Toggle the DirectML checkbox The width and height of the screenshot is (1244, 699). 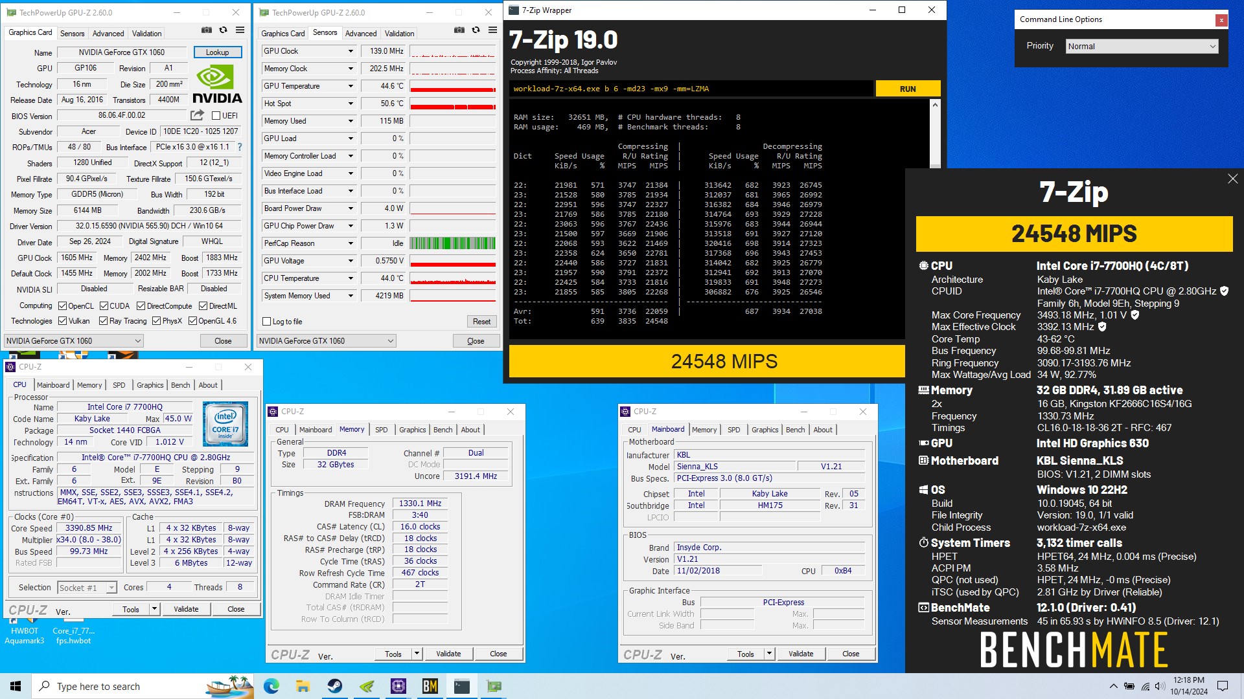coord(203,306)
